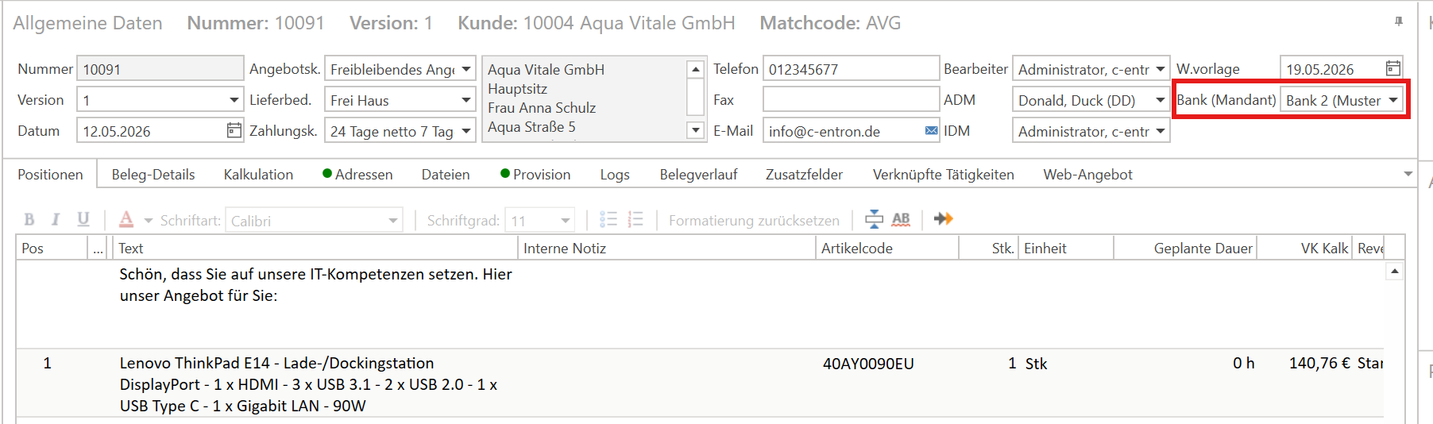
Task: Open the Verknüpfte Tätigkeiten tab
Action: [943, 175]
